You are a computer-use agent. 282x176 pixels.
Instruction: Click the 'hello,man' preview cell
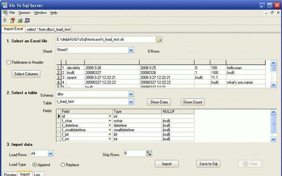tap(246, 68)
